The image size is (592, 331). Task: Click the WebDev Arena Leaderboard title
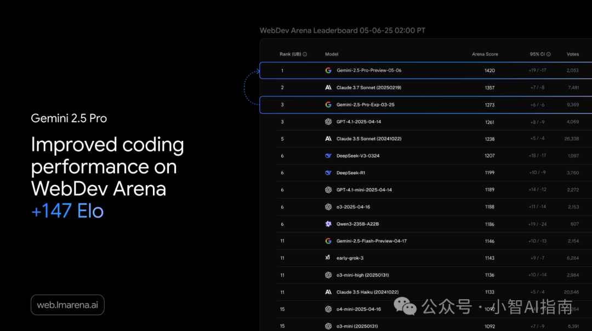click(342, 31)
